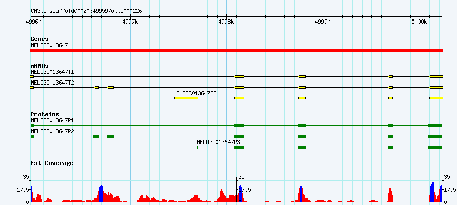This screenshot has height=205, width=457.
Task: Click the 5000k ruler position label
Action: 420,22
